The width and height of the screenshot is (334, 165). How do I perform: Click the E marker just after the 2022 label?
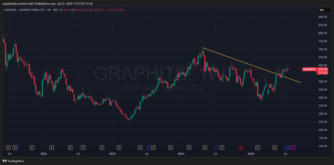tap(51, 147)
